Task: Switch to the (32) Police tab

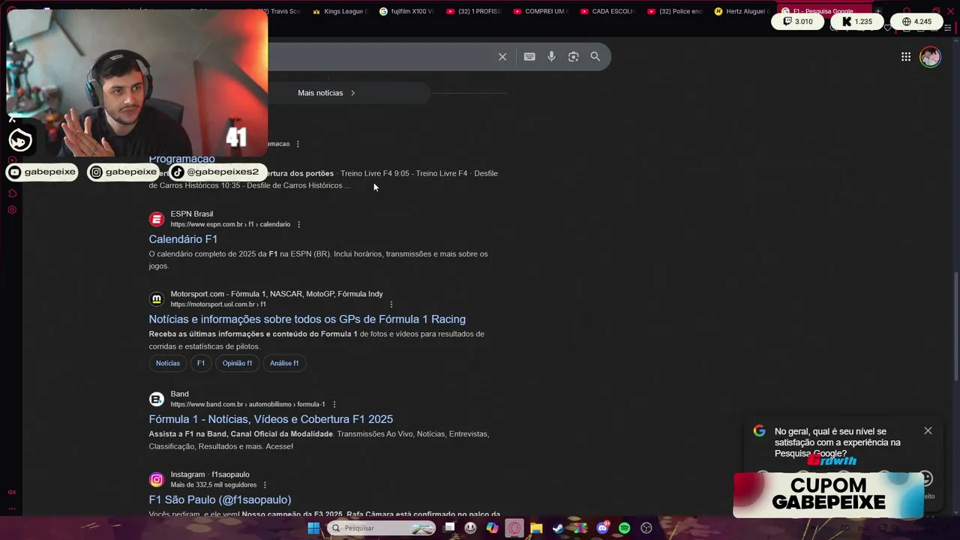Action: (673, 11)
